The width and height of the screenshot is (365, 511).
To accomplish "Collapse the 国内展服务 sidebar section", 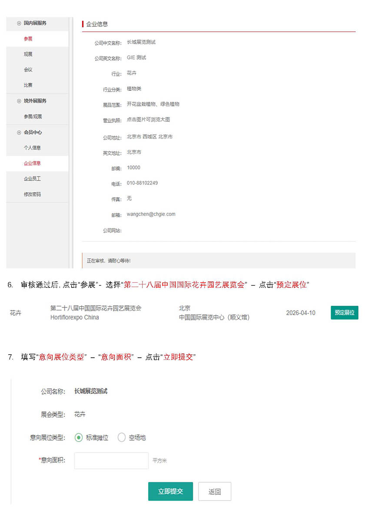I will (x=34, y=23).
